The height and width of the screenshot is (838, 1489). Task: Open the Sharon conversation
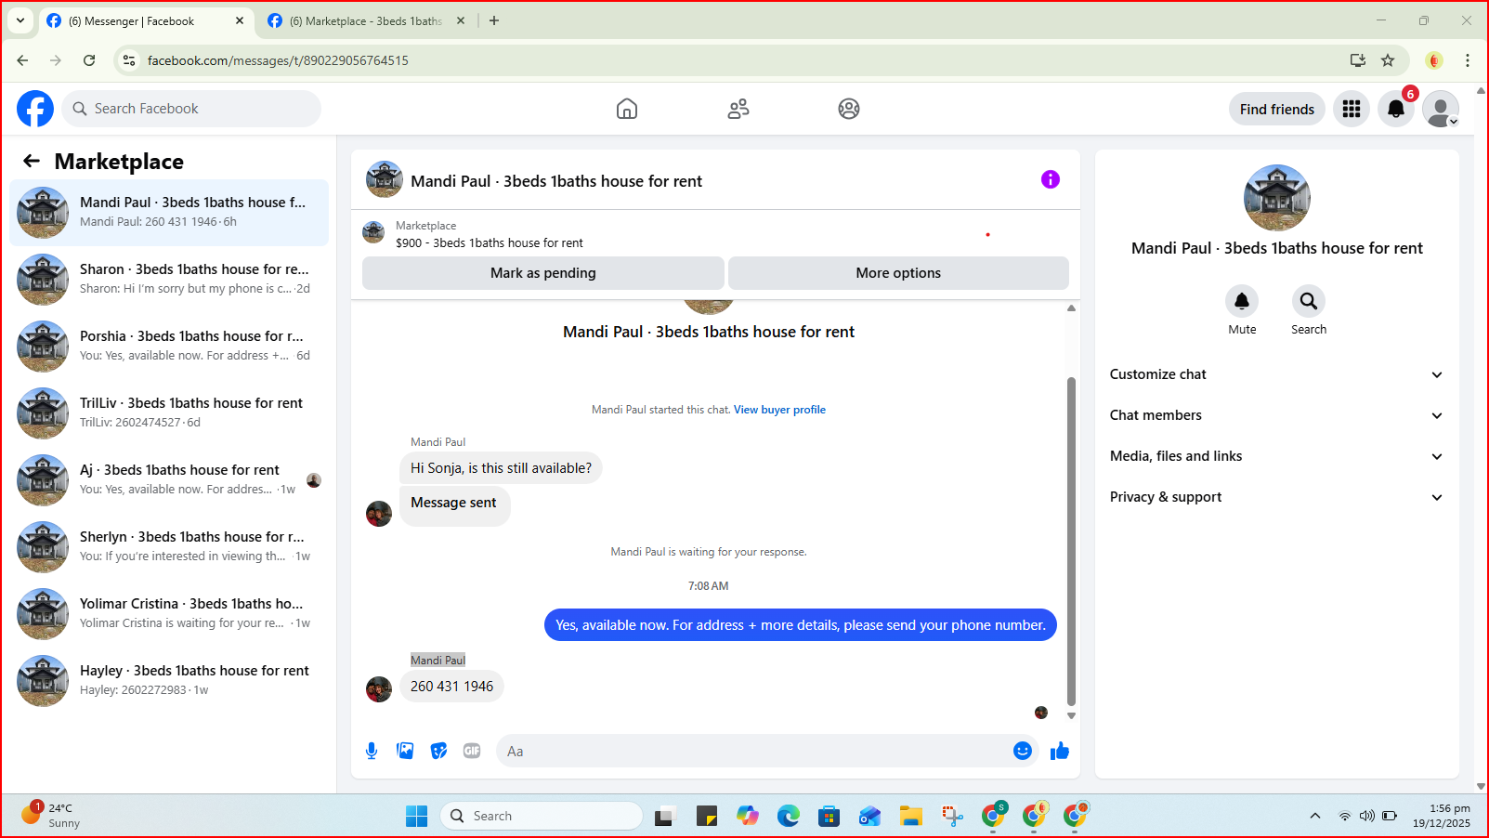[169, 280]
